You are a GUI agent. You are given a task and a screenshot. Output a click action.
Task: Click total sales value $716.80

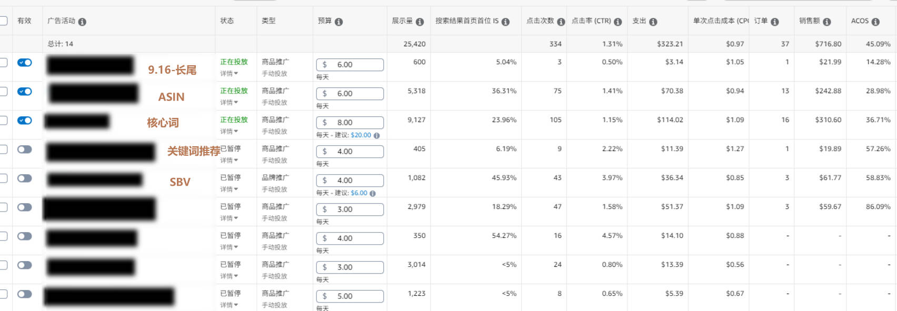(828, 44)
